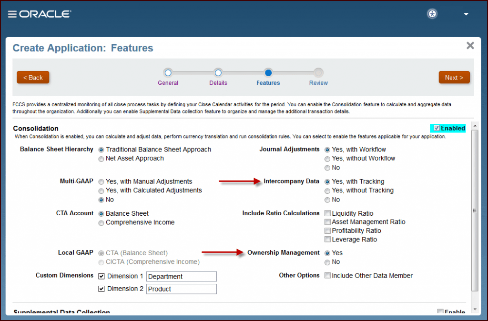
Task: Select Traditional Balance Sheet Approach
Action: point(101,150)
